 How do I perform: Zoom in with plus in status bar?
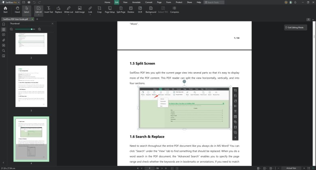[304, 168]
